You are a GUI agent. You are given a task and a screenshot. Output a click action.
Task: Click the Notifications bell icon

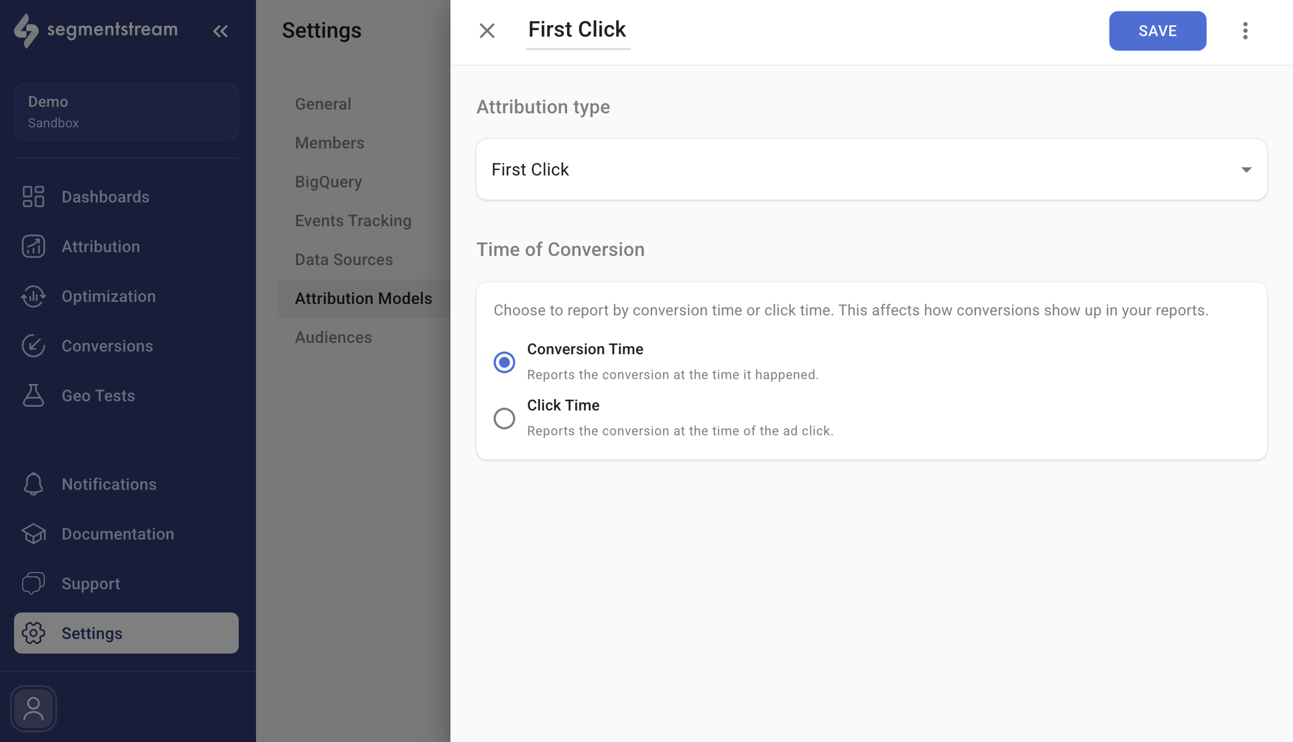pos(33,484)
